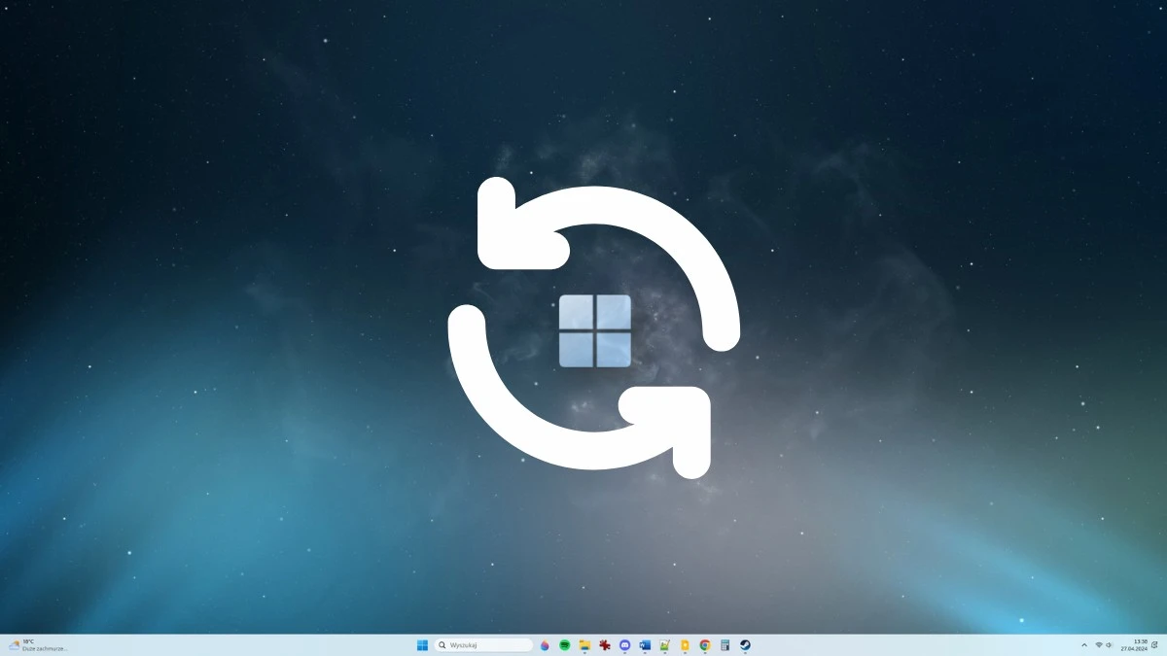Open the calendar by clicking the date 27.04.2024

(x=1135, y=648)
